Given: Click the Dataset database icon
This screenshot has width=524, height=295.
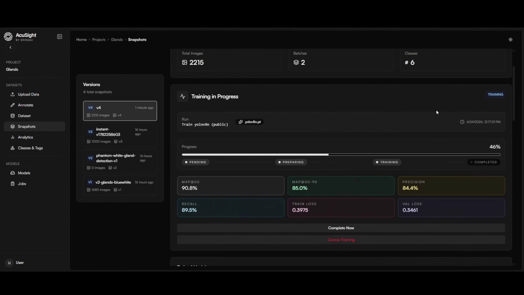Looking at the screenshot, I should [13, 116].
